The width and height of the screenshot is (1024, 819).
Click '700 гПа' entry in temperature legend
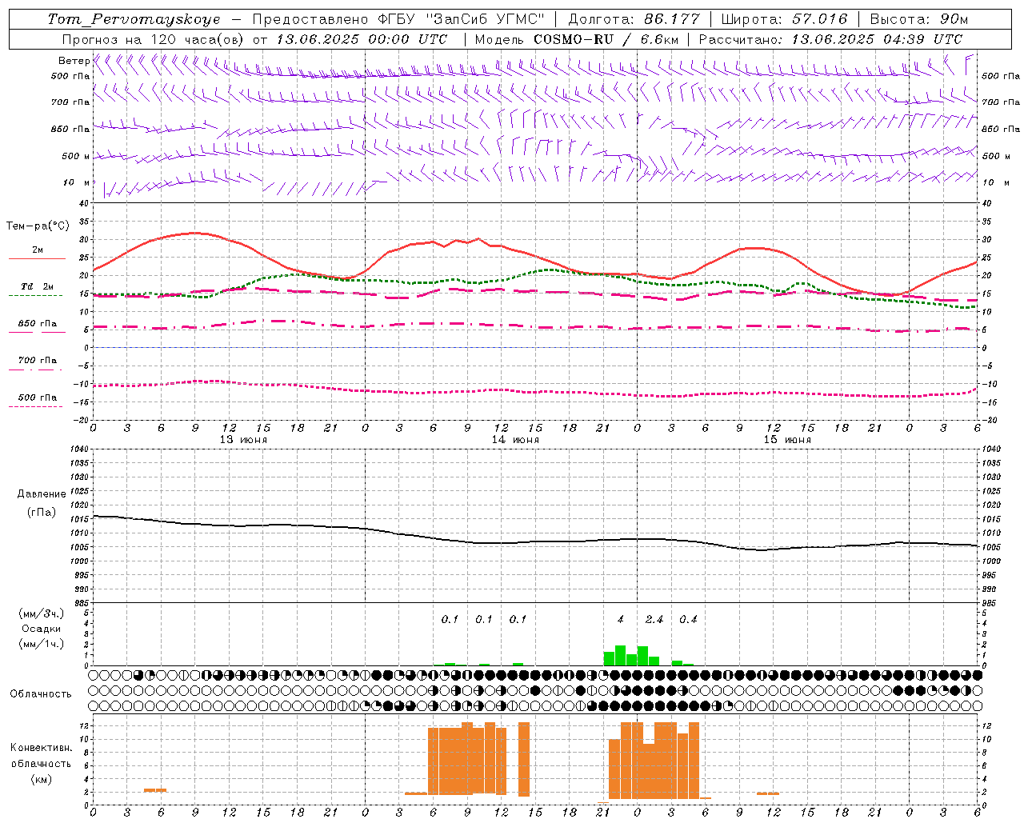(37, 361)
